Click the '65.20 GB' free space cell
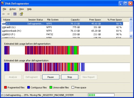134x98 pixels. [96, 31]
